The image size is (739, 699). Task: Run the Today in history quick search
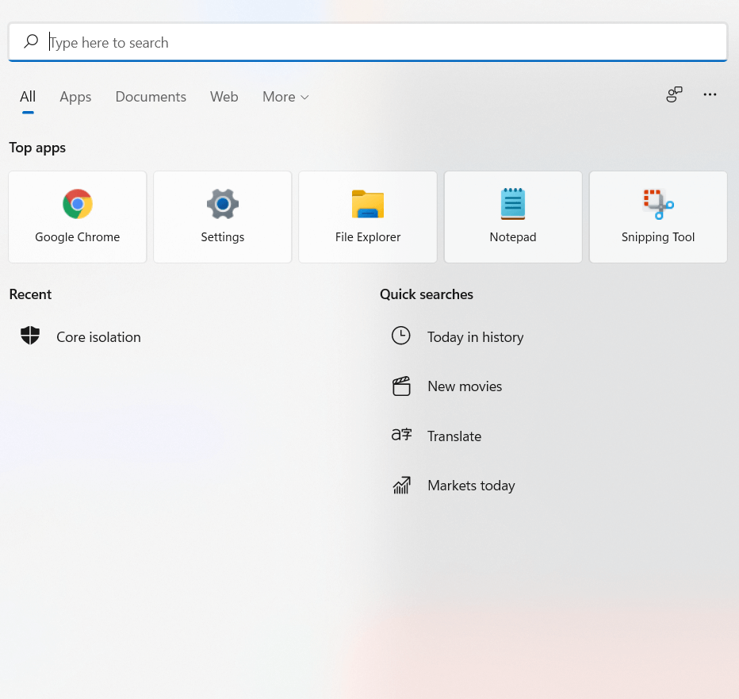[475, 336]
